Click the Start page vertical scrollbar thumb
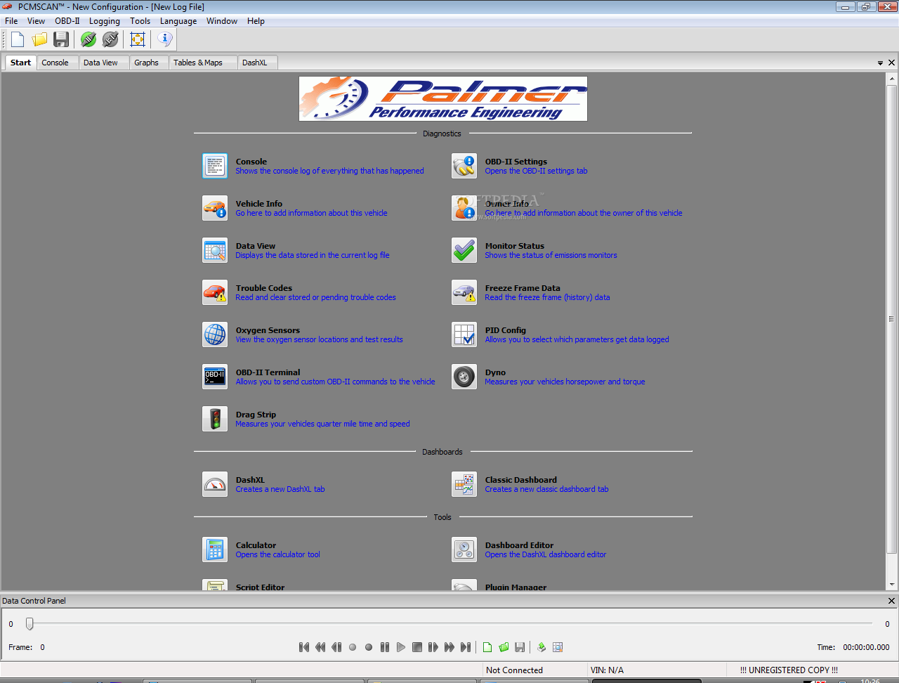The width and height of the screenshot is (899, 683). coord(892,318)
